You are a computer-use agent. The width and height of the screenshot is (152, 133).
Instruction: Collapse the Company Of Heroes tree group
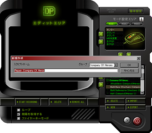click(x=107, y=80)
